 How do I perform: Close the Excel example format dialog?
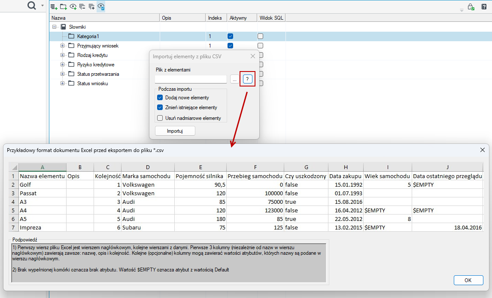483,150
